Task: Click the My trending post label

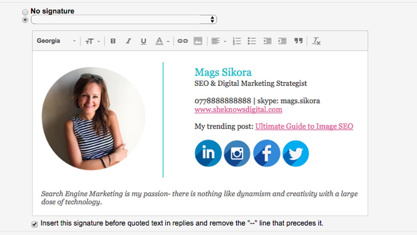Action: (x=224, y=126)
